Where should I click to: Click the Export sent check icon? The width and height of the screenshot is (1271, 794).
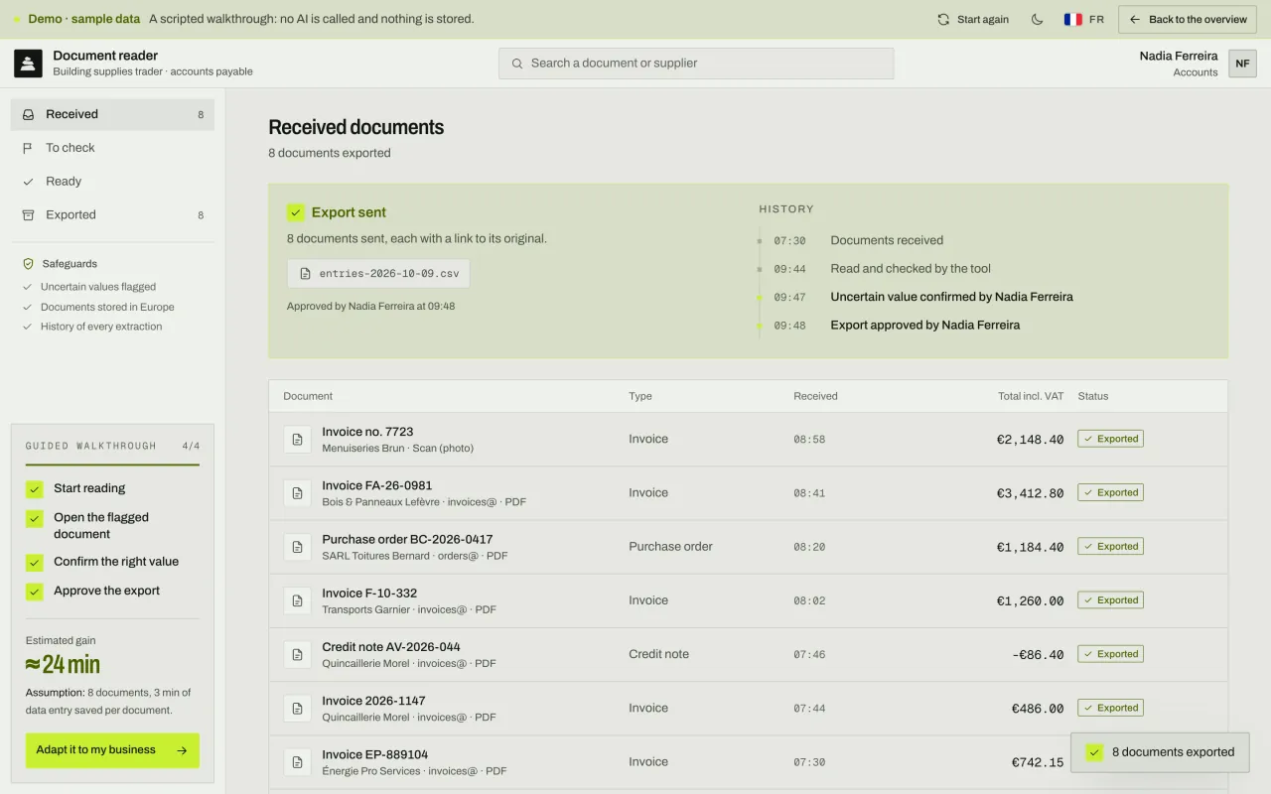tap(296, 212)
